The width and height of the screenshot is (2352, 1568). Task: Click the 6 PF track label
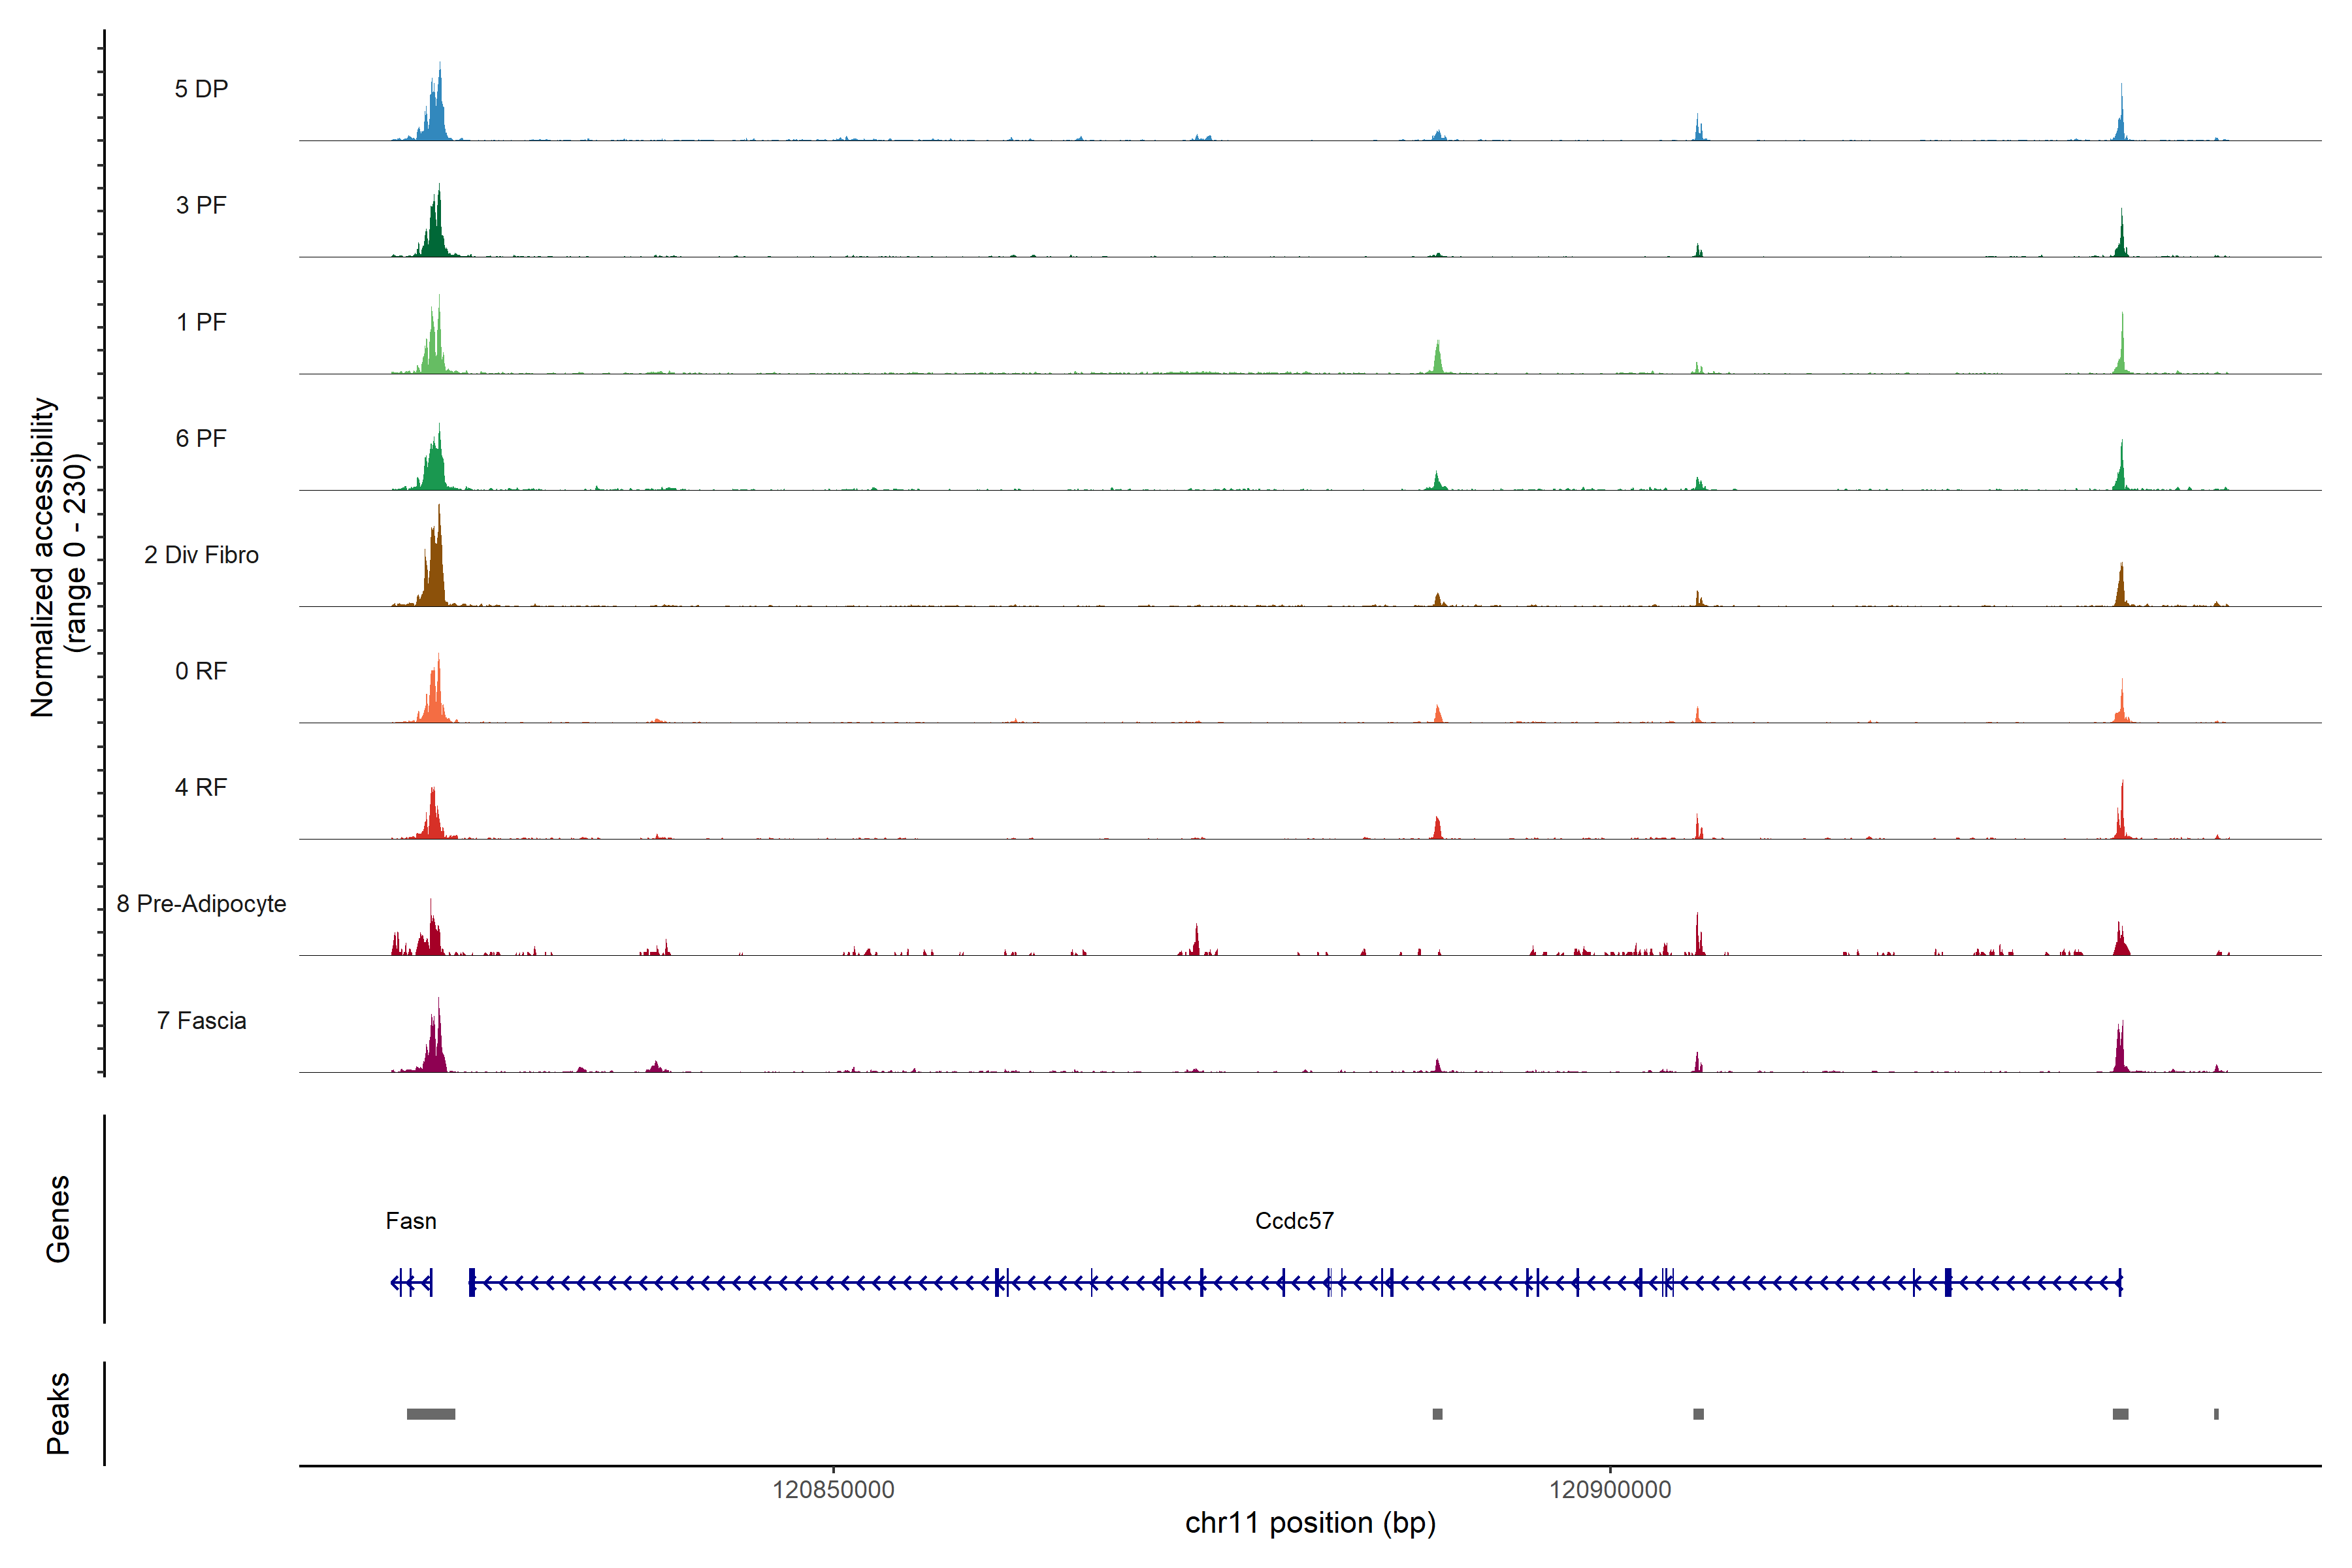point(201,438)
